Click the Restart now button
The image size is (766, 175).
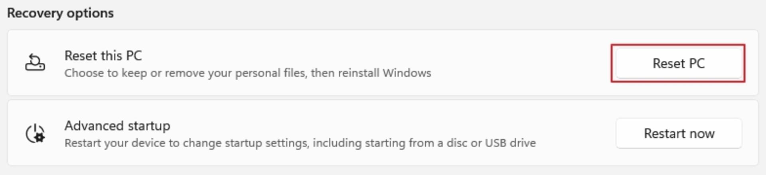tap(679, 133)
